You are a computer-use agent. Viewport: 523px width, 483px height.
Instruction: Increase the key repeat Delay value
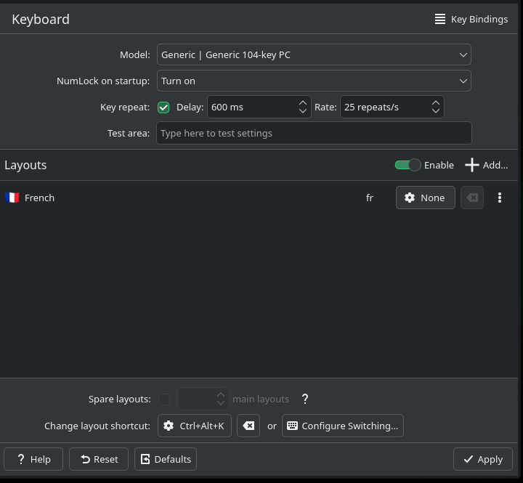coord(303,103)
